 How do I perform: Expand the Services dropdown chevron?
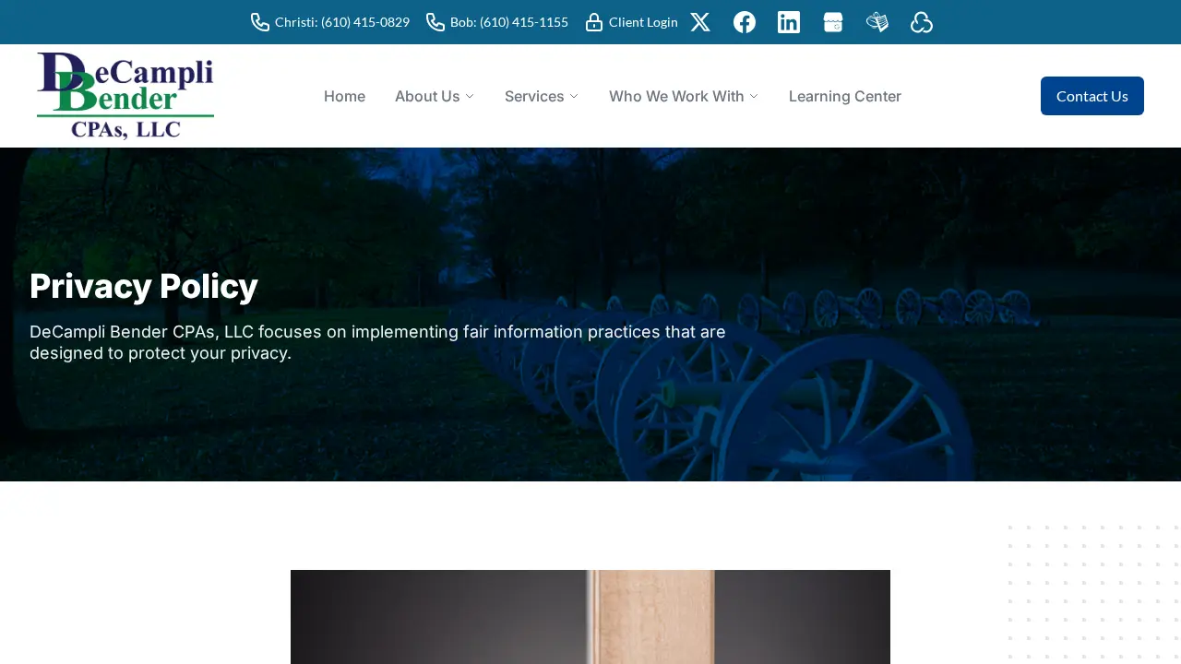[574, 96]
